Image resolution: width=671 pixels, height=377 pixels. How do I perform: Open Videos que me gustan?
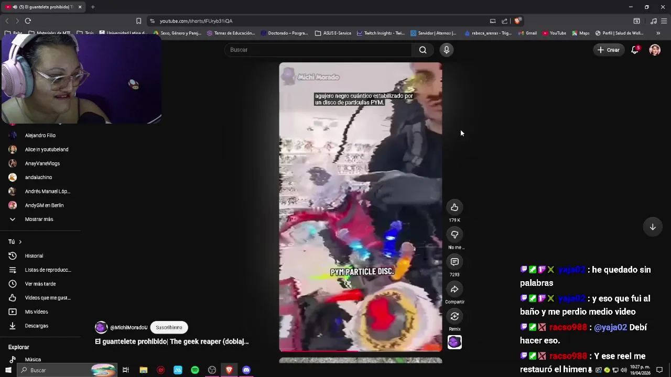click(40, 298)
